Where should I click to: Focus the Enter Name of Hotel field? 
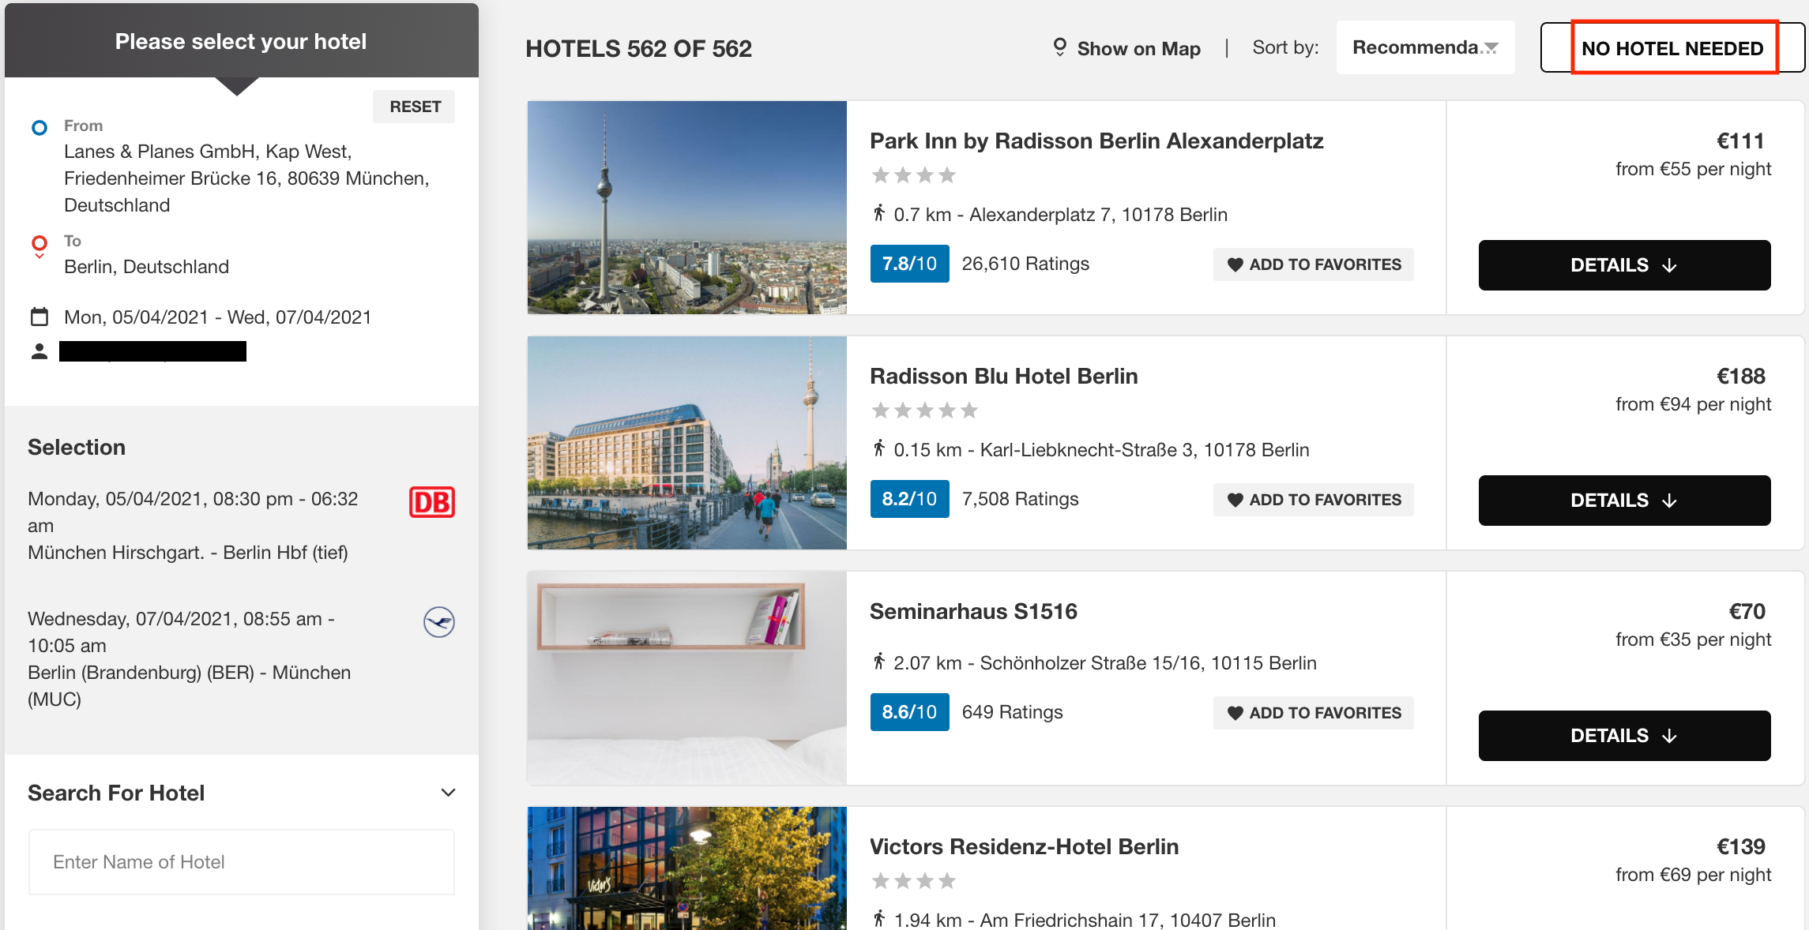(242, 862)
